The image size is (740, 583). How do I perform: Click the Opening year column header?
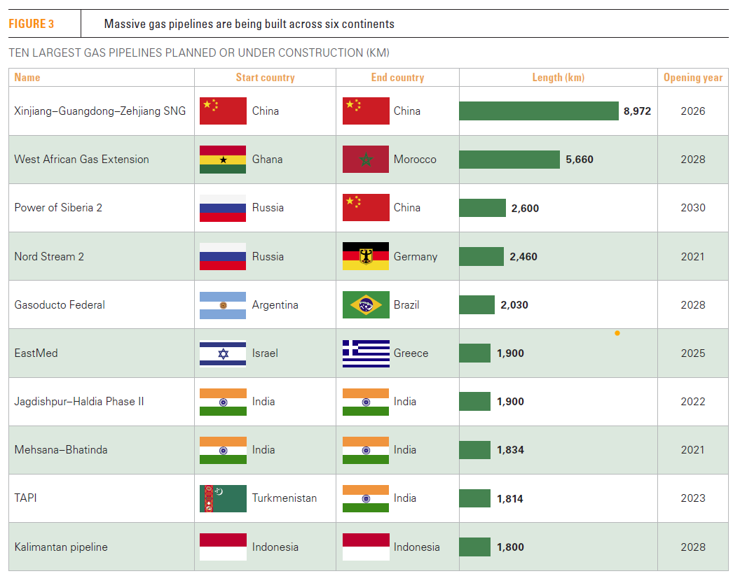692,78
